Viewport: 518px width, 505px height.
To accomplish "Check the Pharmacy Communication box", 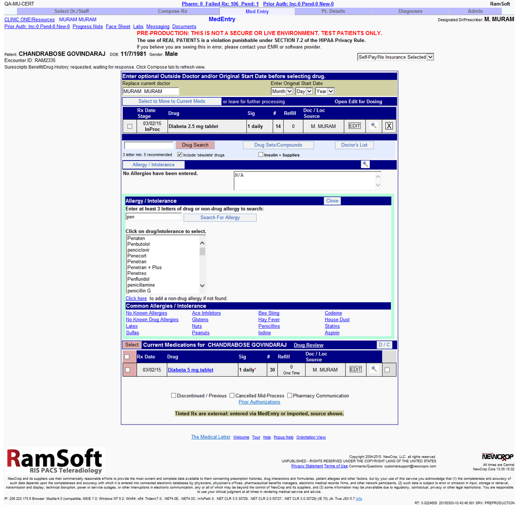I will point(289,395).
